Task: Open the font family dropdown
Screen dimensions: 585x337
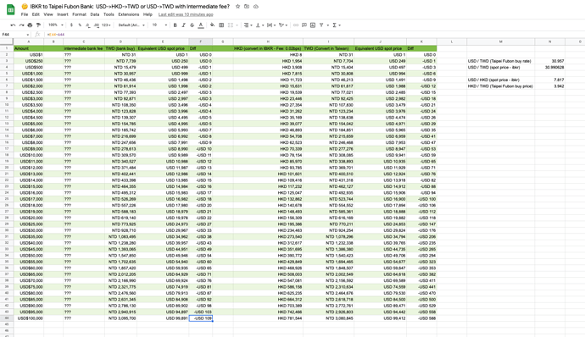Action: pyautogui.click(x=131, y=25)
